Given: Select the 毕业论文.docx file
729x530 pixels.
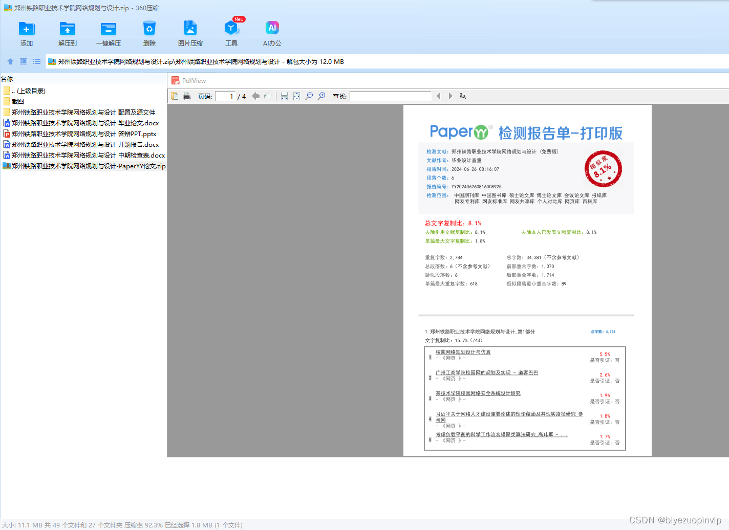Looking at the screenshot, I should [81, 123].
